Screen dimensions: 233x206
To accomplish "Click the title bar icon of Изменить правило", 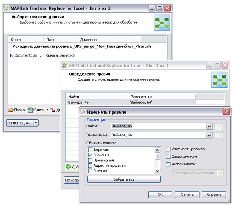I will [x=83, y=112].
